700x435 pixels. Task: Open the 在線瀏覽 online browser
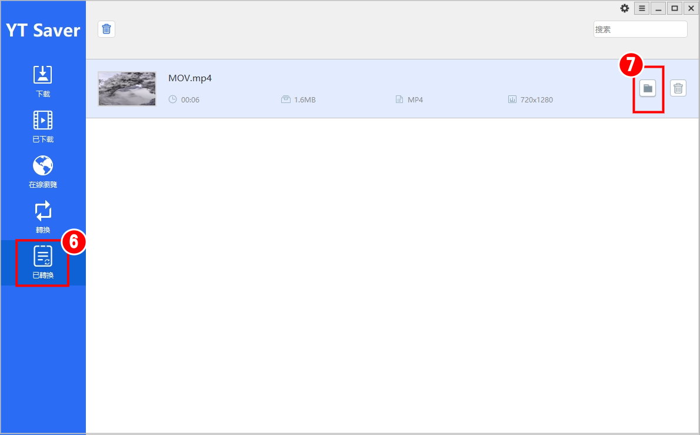(x=43, y=172)
